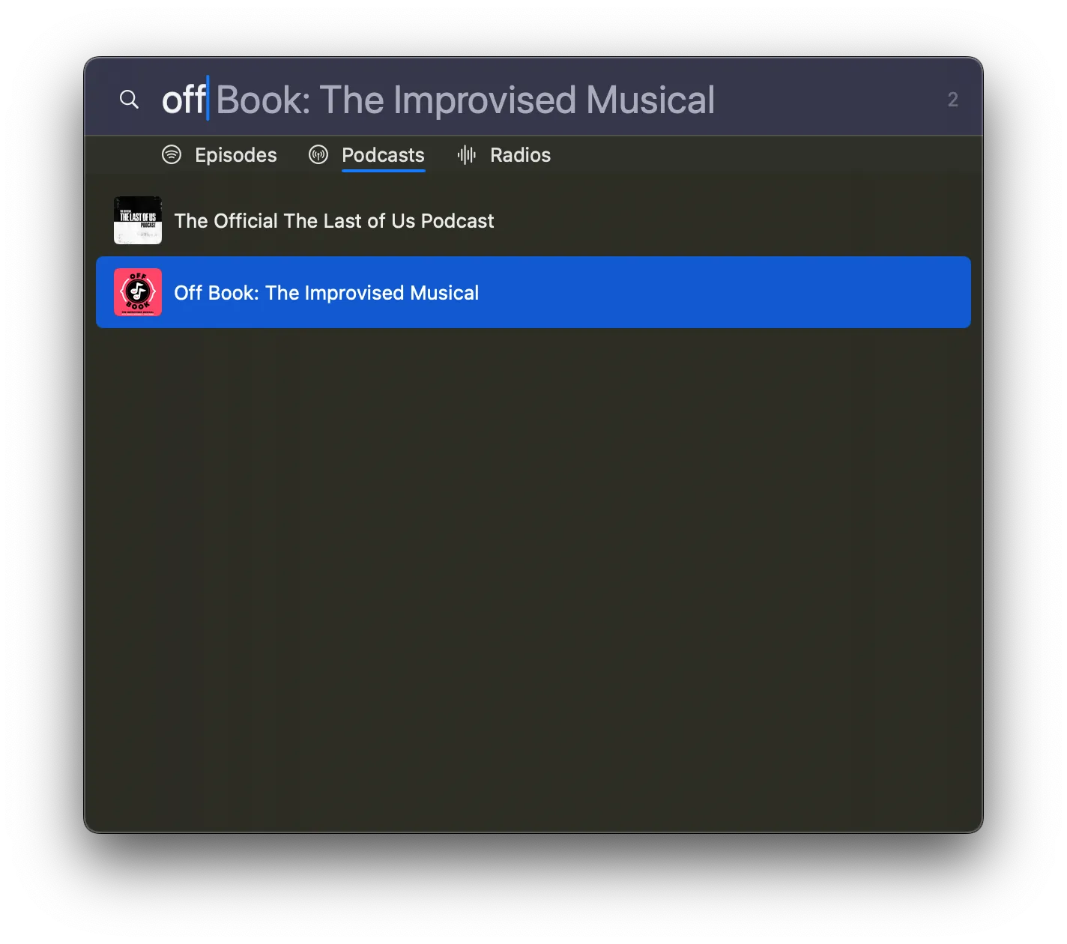Click the result count number 2

coord(952,100)
